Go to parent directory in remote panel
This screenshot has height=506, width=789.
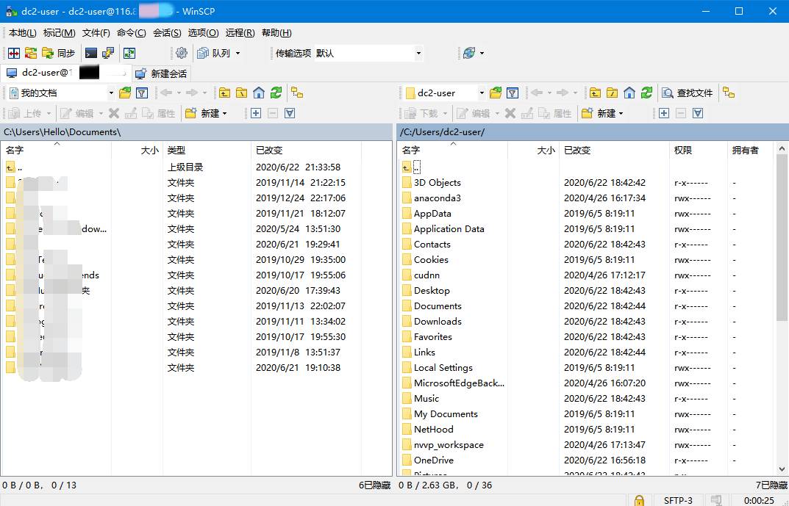[x=596, y=93]
